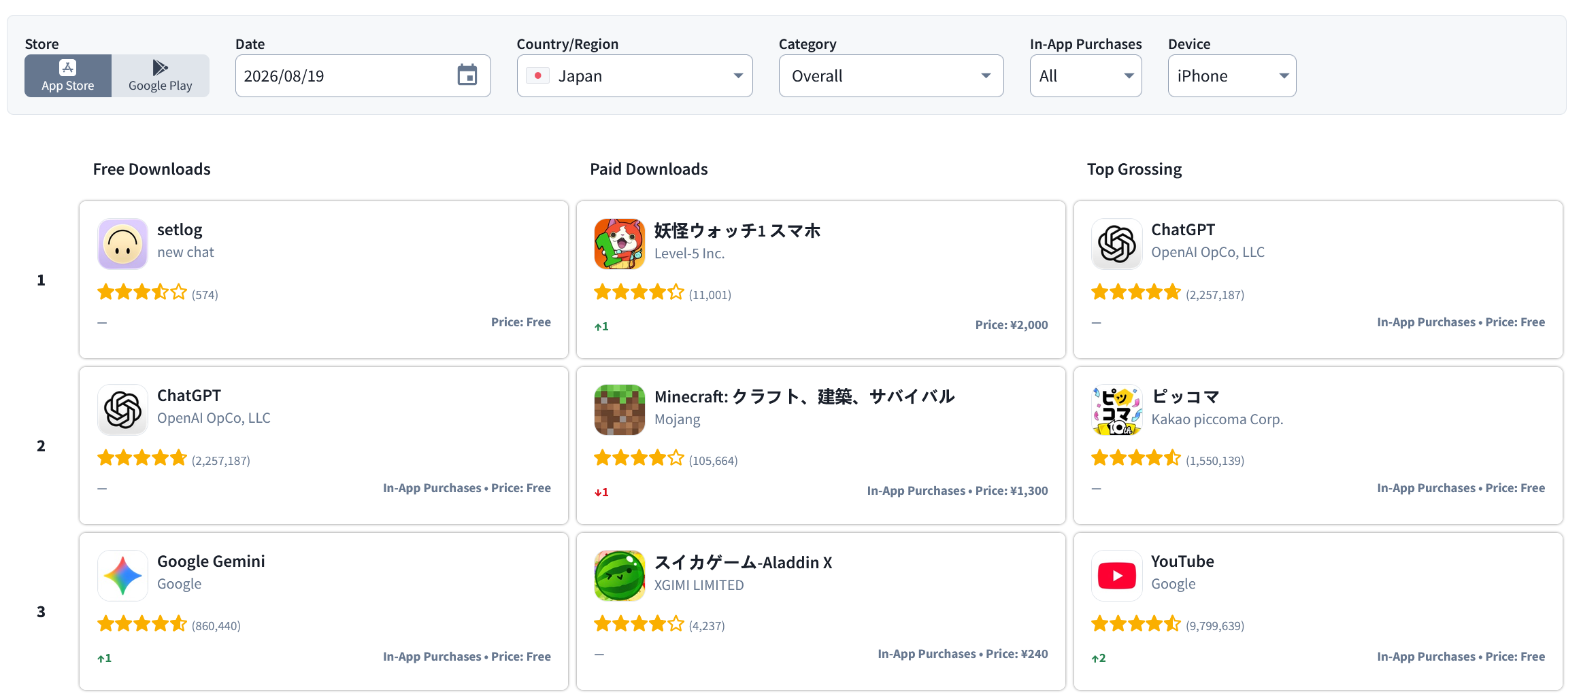Click the Minecraft rank-down indicator
Viewport: 1581px width, 694px height.
tap(601, 492)
